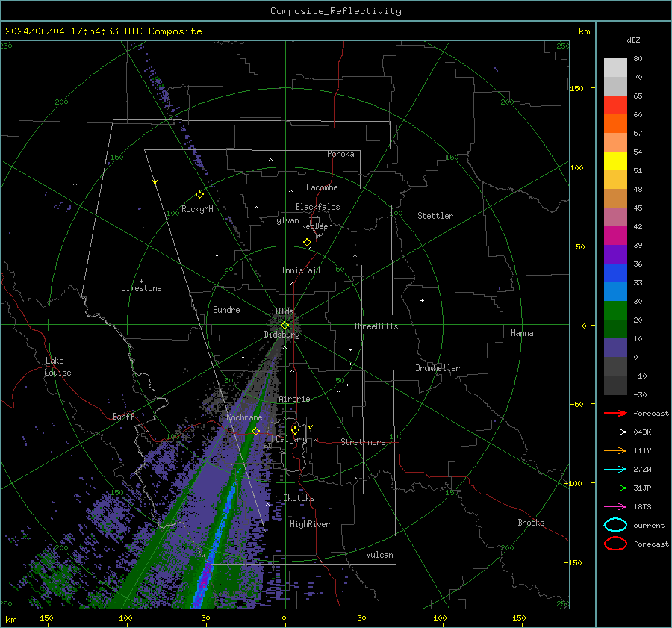Click the Brooks city label
Image resolution: width=672 pixels, height=628 pixels.
tap(531, 523)
